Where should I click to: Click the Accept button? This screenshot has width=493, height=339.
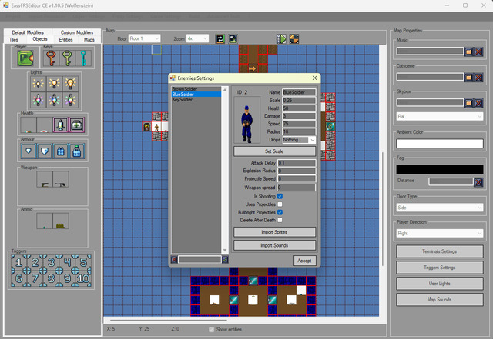[x=304, y=261]
